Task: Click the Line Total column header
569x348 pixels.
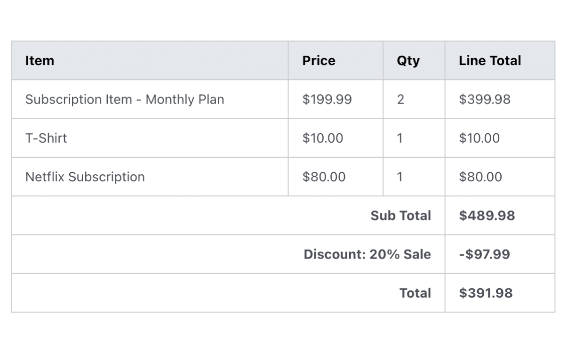Action: (x=490, y=61)
